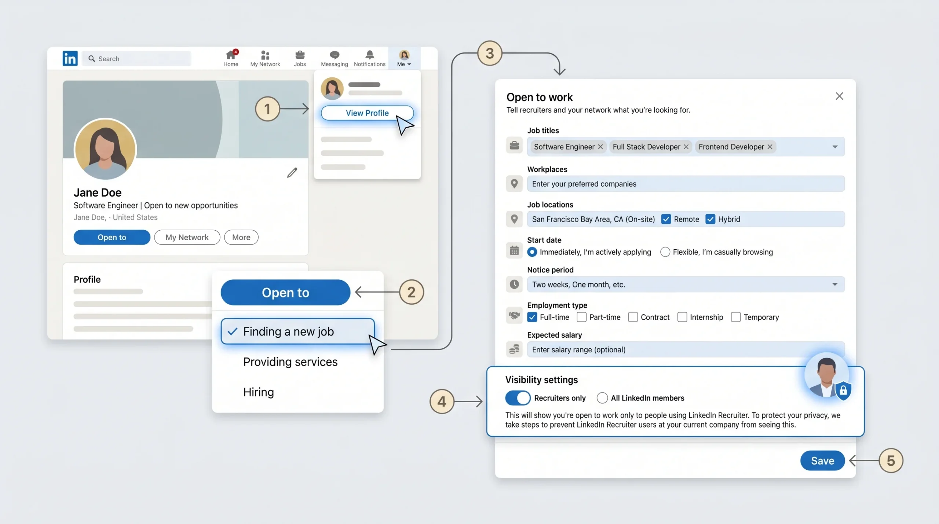The image size is (939, 524).
Task: Click the More button
Action: pyautogui.click(x=241, y=237)
